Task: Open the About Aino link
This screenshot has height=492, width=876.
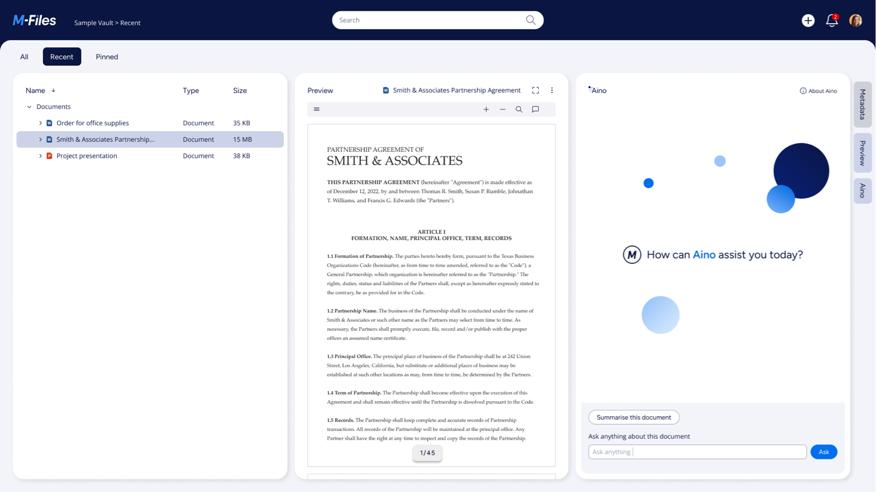Action: (818, 91)
